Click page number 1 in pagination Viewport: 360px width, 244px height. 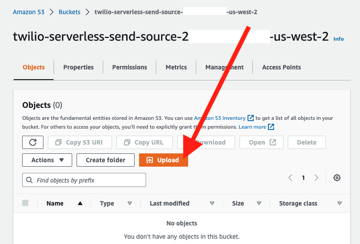click(x=303, y=178)
